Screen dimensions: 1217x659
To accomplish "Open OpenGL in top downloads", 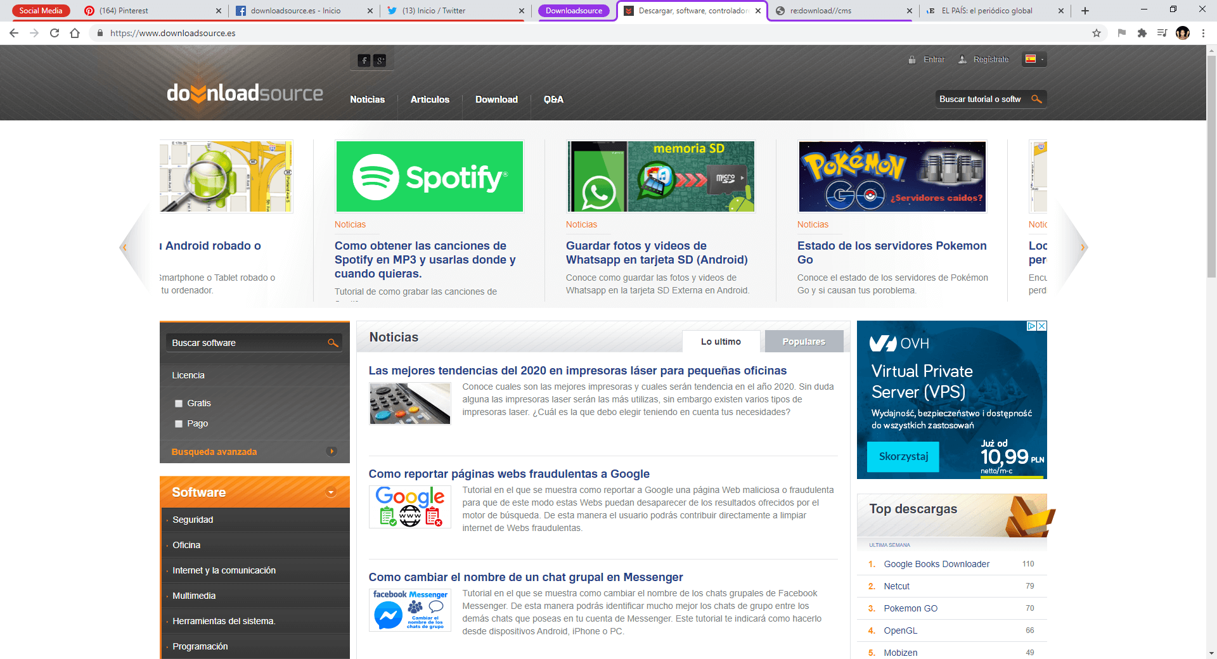I will click(900, 630).
